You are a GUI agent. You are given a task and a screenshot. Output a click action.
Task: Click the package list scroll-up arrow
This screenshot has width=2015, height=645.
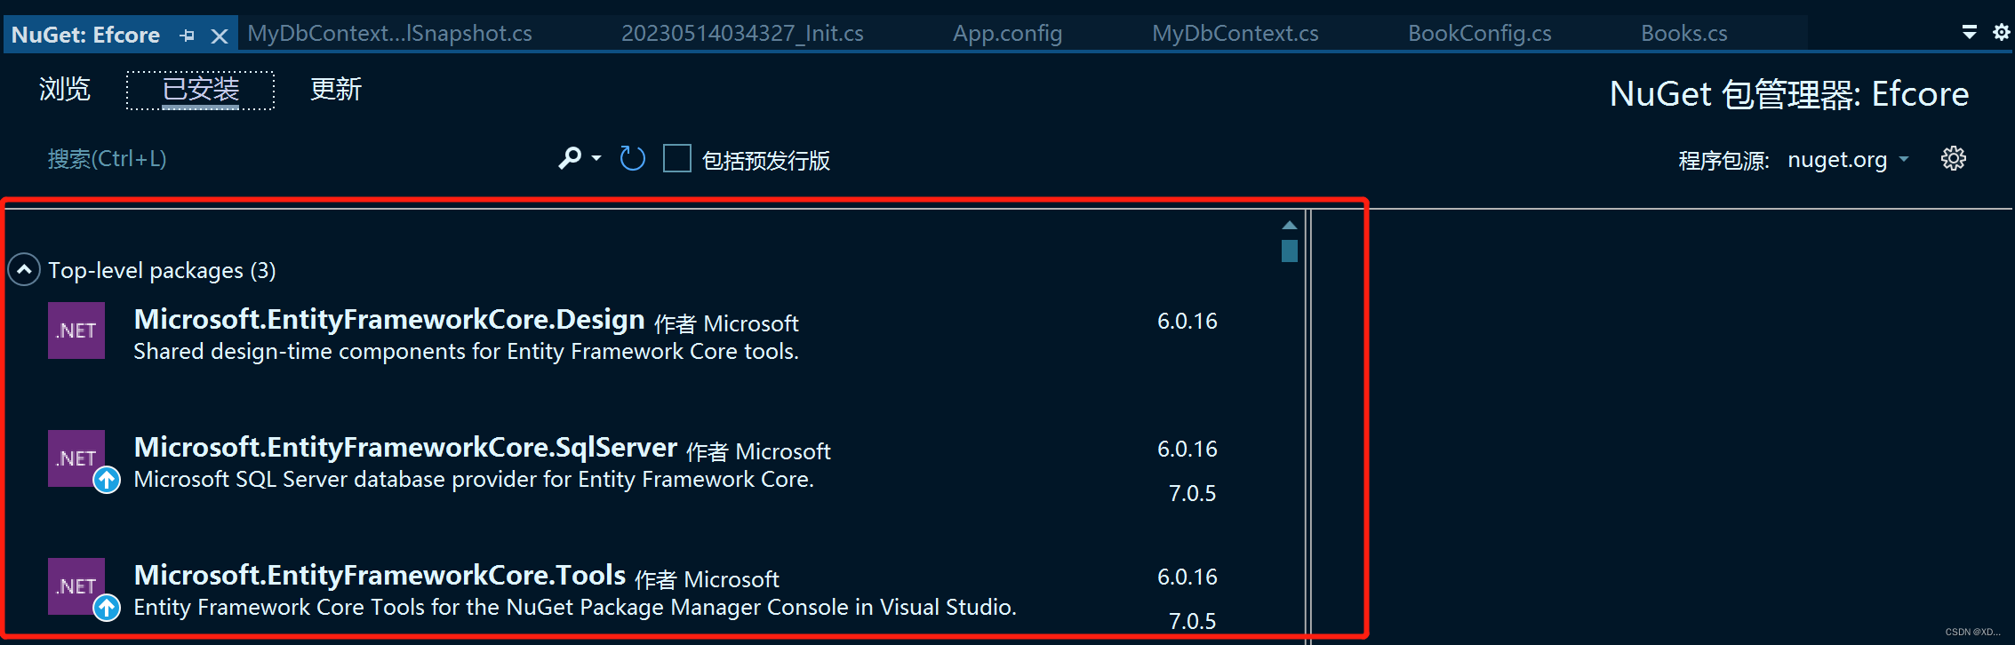pyautogui.click(x=1290, y=226)
